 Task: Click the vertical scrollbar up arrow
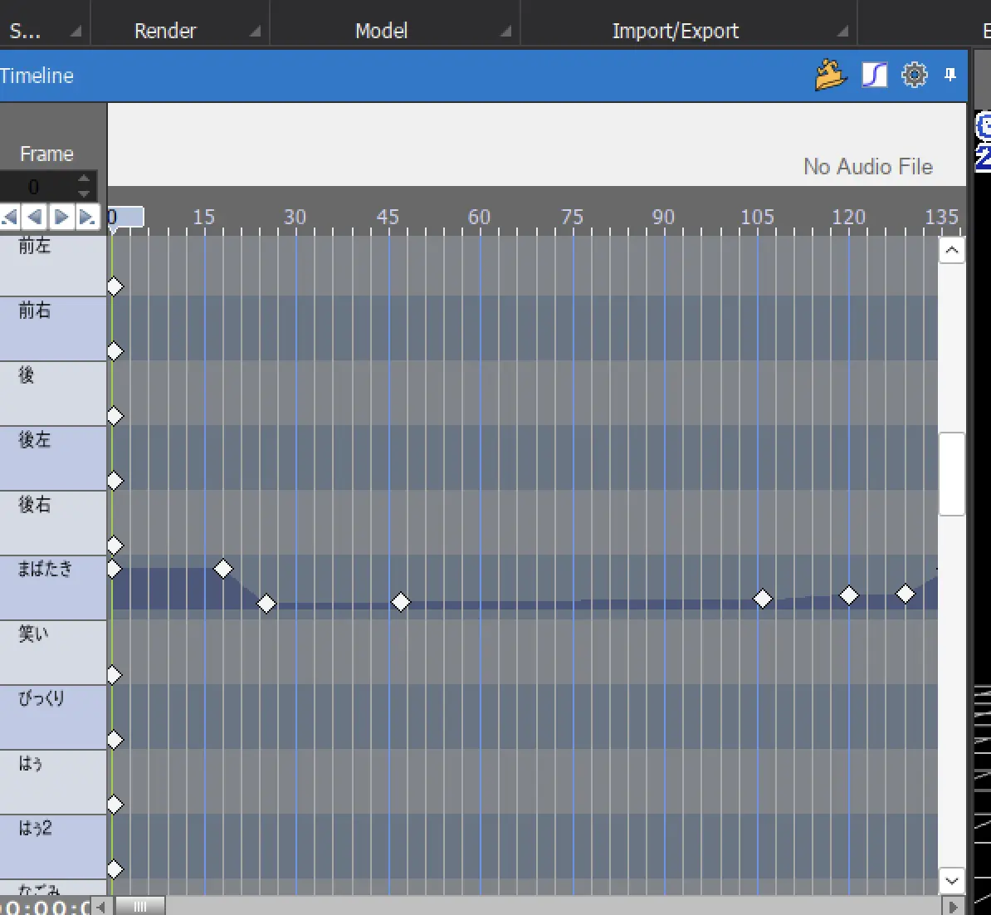[x=951, y=251]
